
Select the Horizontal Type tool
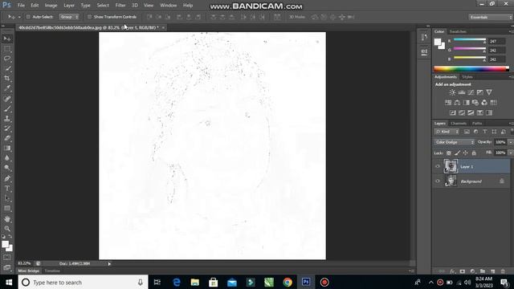tap(7, 189)
